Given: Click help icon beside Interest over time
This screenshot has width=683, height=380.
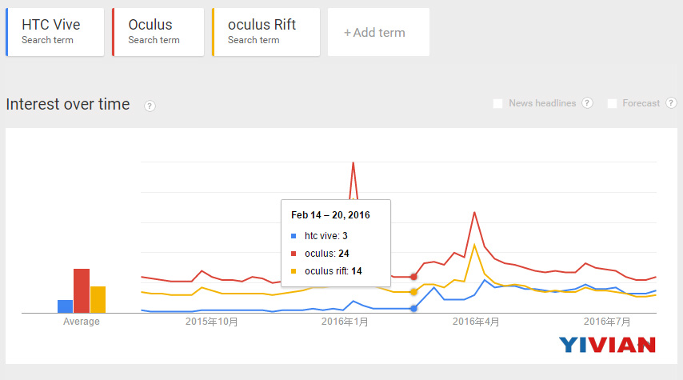Looking at the screenshot, I should pos(150,106).
